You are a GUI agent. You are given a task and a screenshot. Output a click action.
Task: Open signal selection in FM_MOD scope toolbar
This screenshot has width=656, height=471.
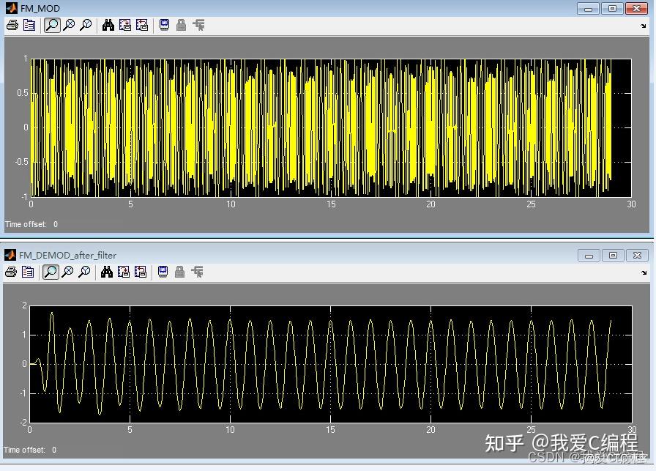point(198,25)
